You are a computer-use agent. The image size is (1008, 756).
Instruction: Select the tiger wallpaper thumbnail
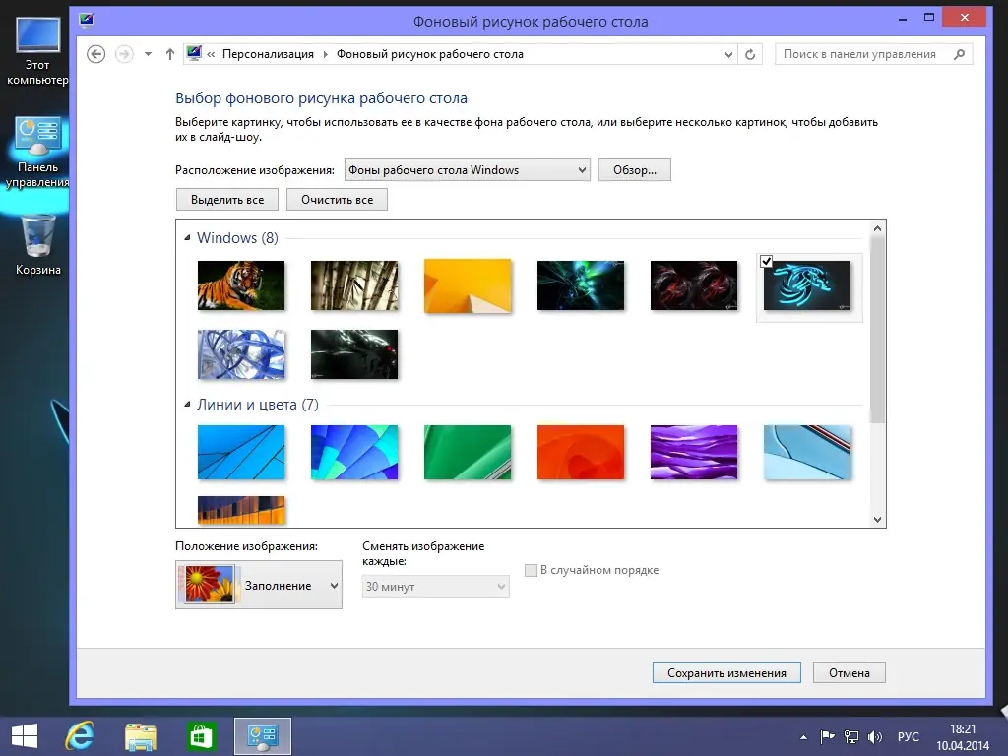[x=241, y=284]
